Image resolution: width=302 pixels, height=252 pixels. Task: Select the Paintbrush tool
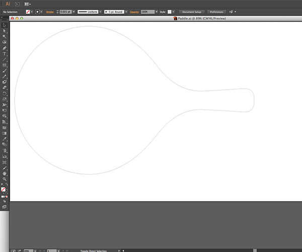(x=4, y=71)
